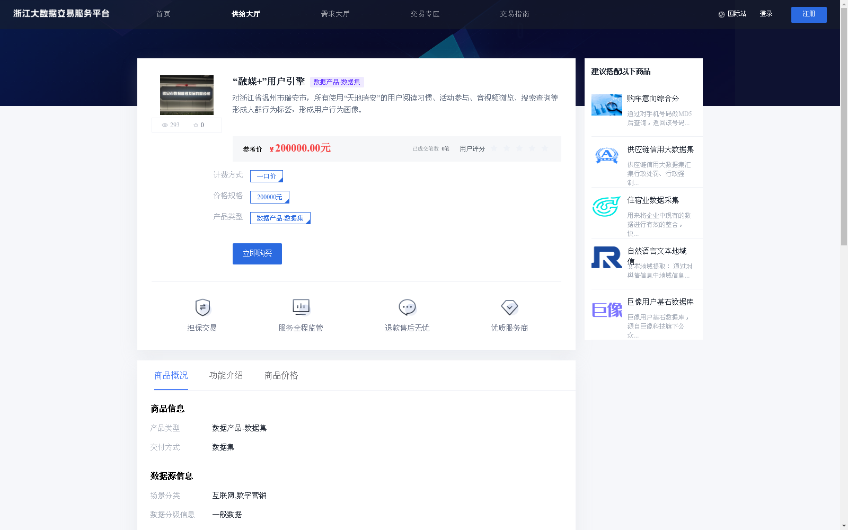Image resolution: width=848 pixels, height=530 pixels.
Task: Click the purple 数据产品-数据集 tag by title
Action: [x=337, y=82]
